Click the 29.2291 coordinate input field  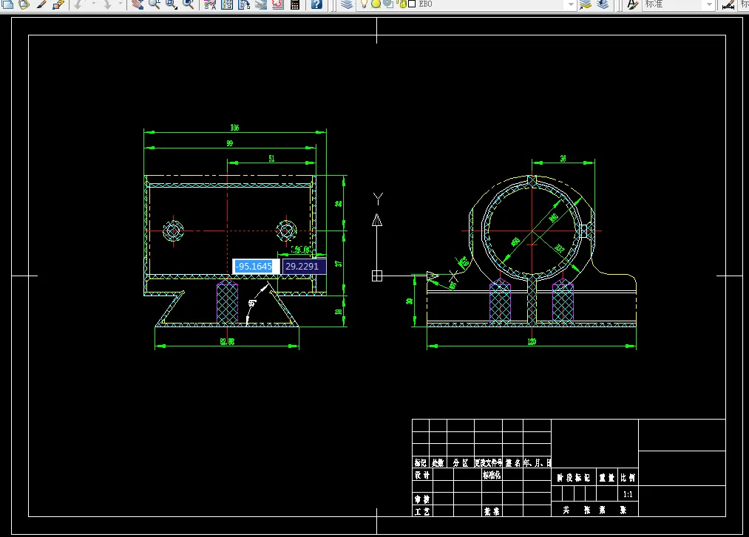pos(304,267)
